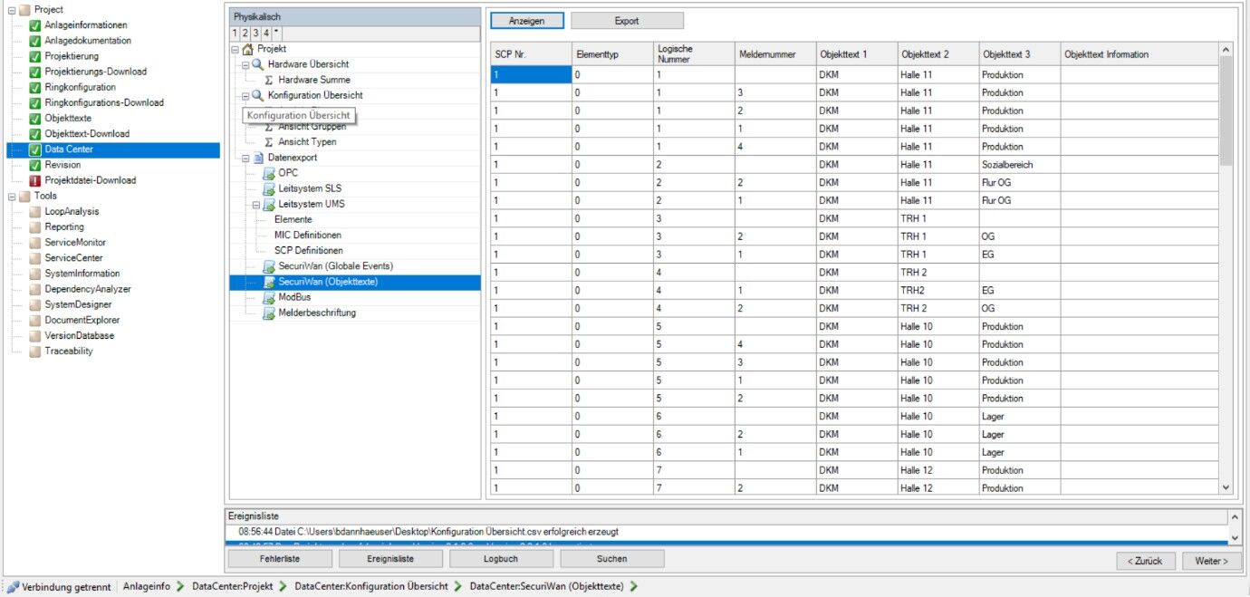
Task: Go to DataCenter:Konfiguration Übersicht breadcrumb
Action: 371,587
